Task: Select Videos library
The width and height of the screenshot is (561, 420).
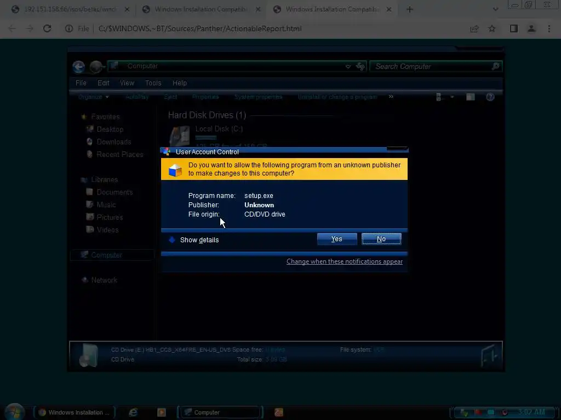Action: [x=102, y=230]
